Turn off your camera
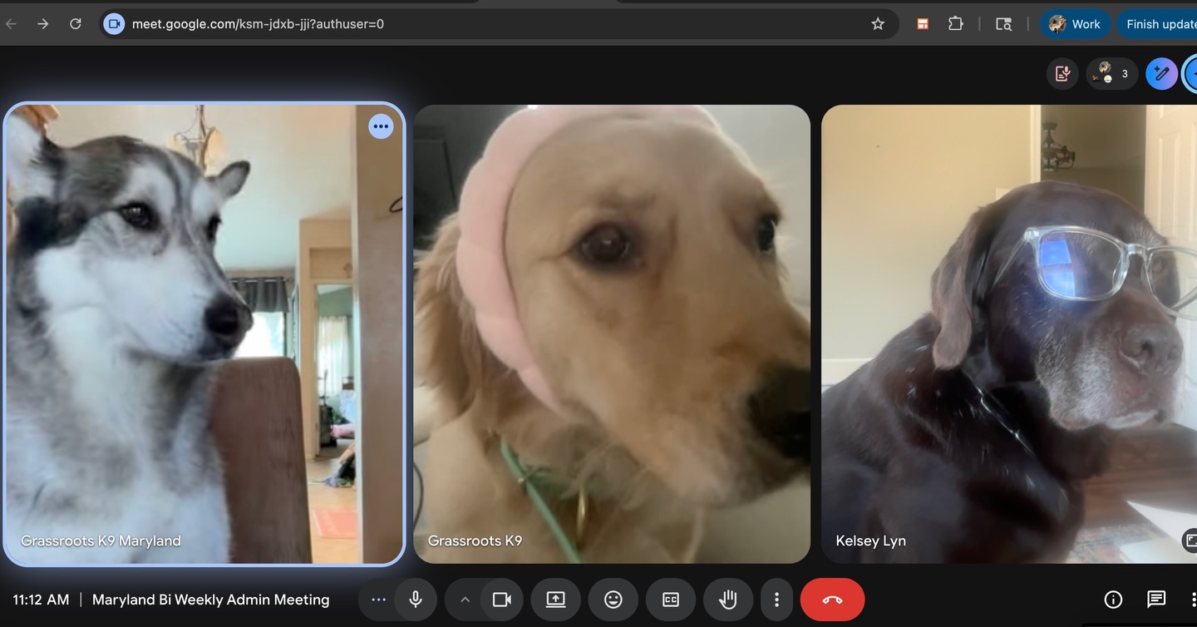This screenshot has width=1197, height=627. (x=502, y=599)
